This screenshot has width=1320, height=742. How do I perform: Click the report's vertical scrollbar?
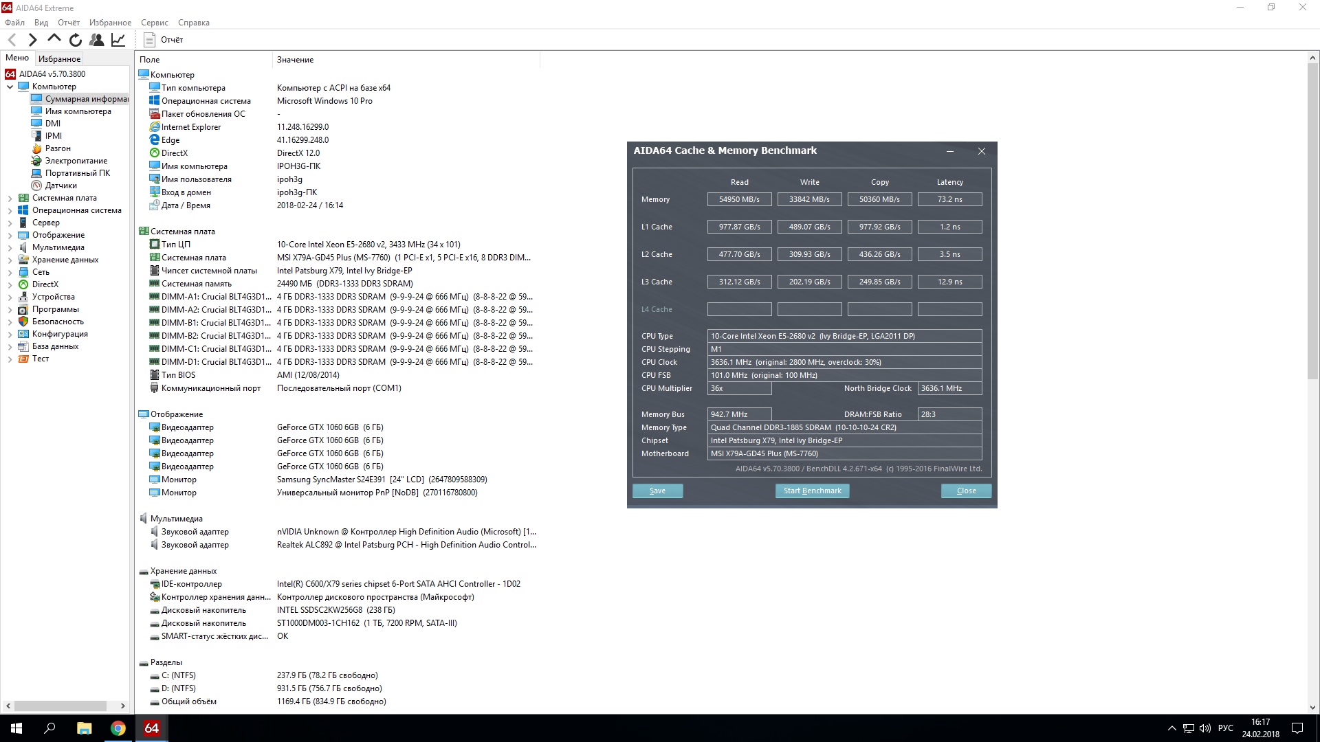point(1312,220)
